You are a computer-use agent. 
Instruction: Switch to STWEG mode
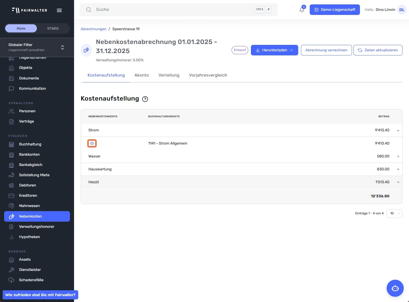click(53, 28)
